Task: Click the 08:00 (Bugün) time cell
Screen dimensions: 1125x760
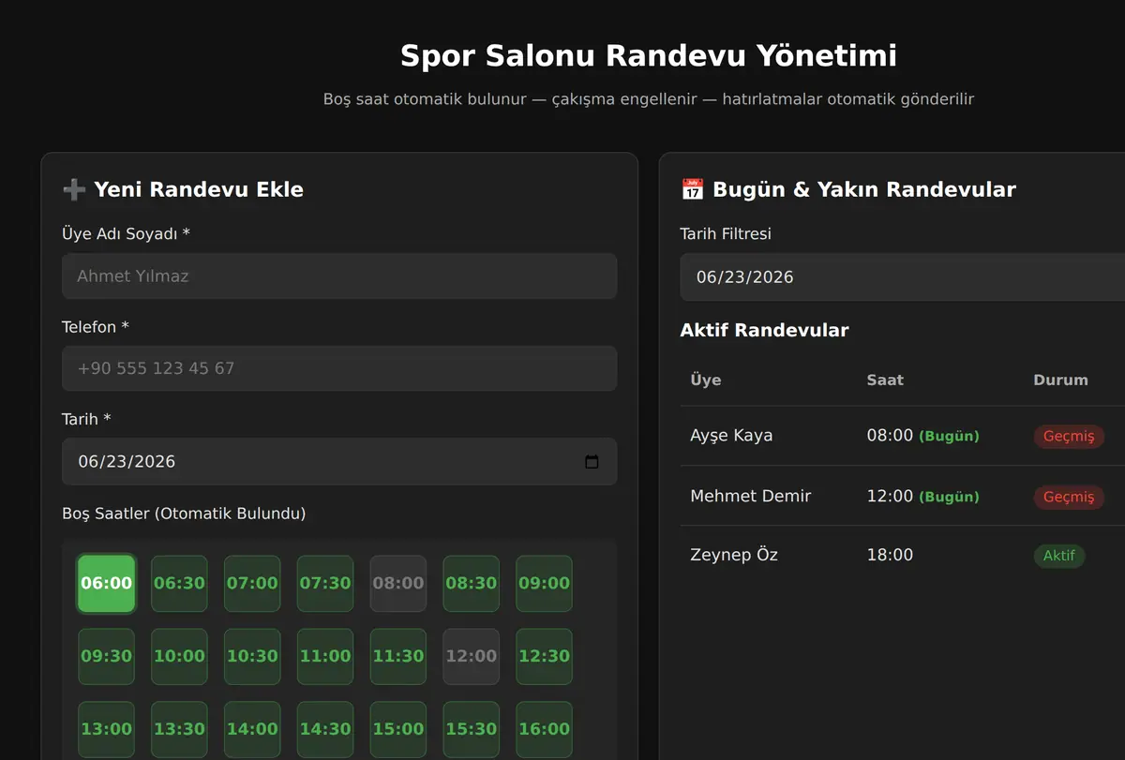Action: (x=922, y=436)
